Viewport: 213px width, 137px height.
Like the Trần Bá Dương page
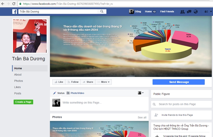[x=59, y=82]
